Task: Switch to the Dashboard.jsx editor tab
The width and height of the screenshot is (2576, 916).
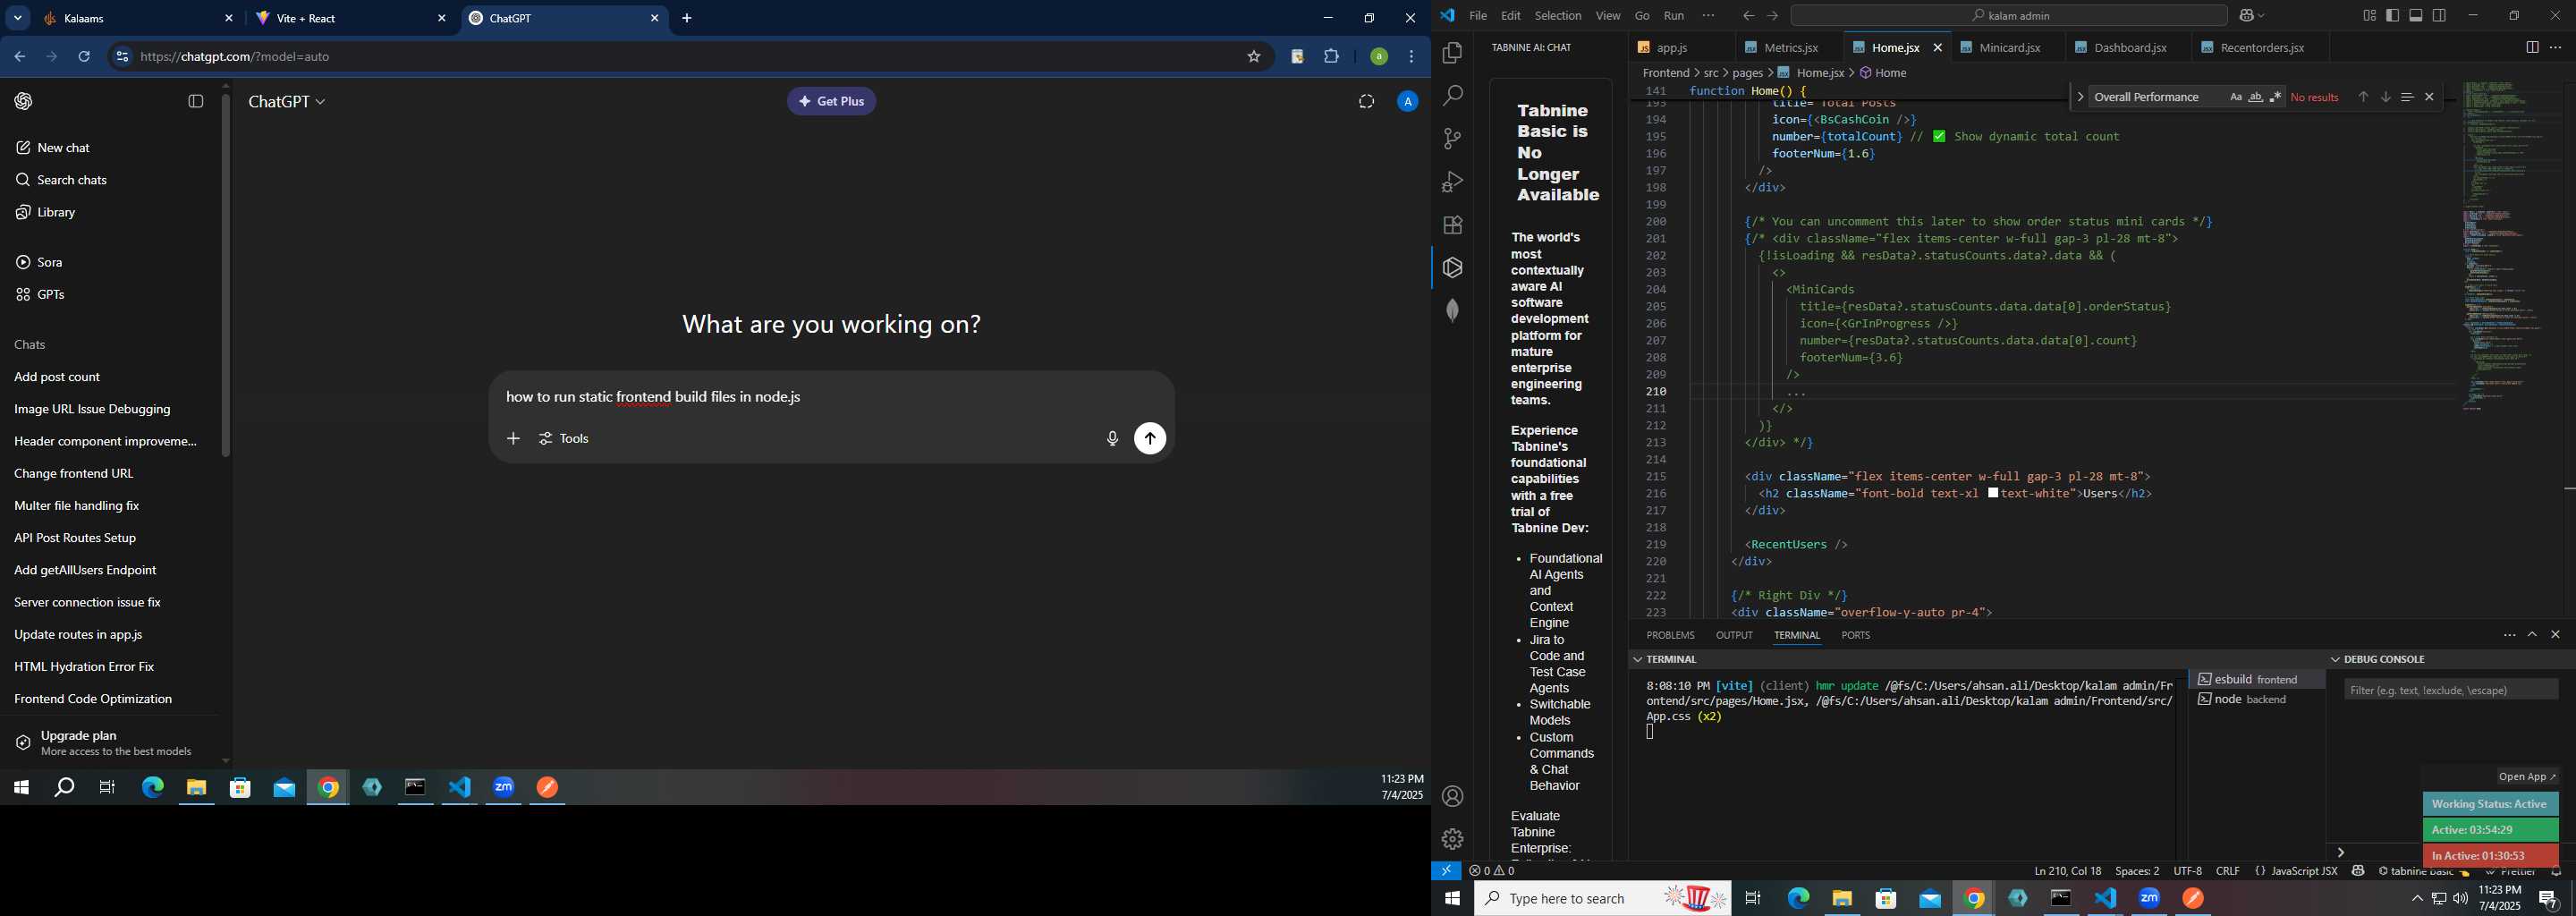Action: coord(2129,48)
